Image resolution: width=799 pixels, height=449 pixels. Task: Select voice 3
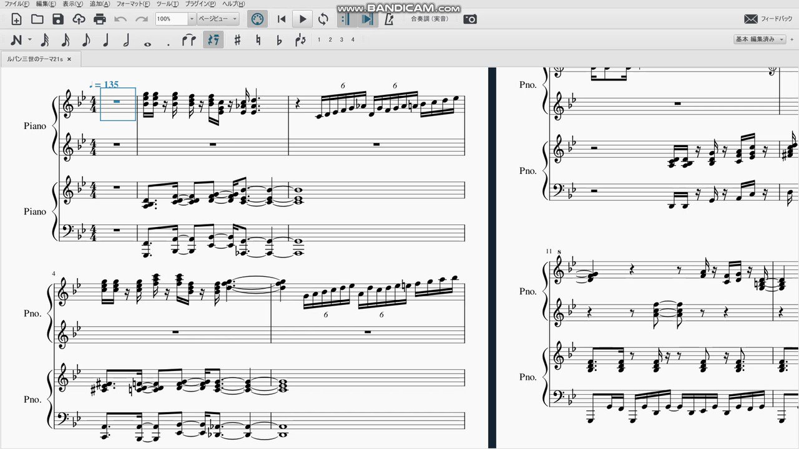pyautogui.click(x=341, y=40)
